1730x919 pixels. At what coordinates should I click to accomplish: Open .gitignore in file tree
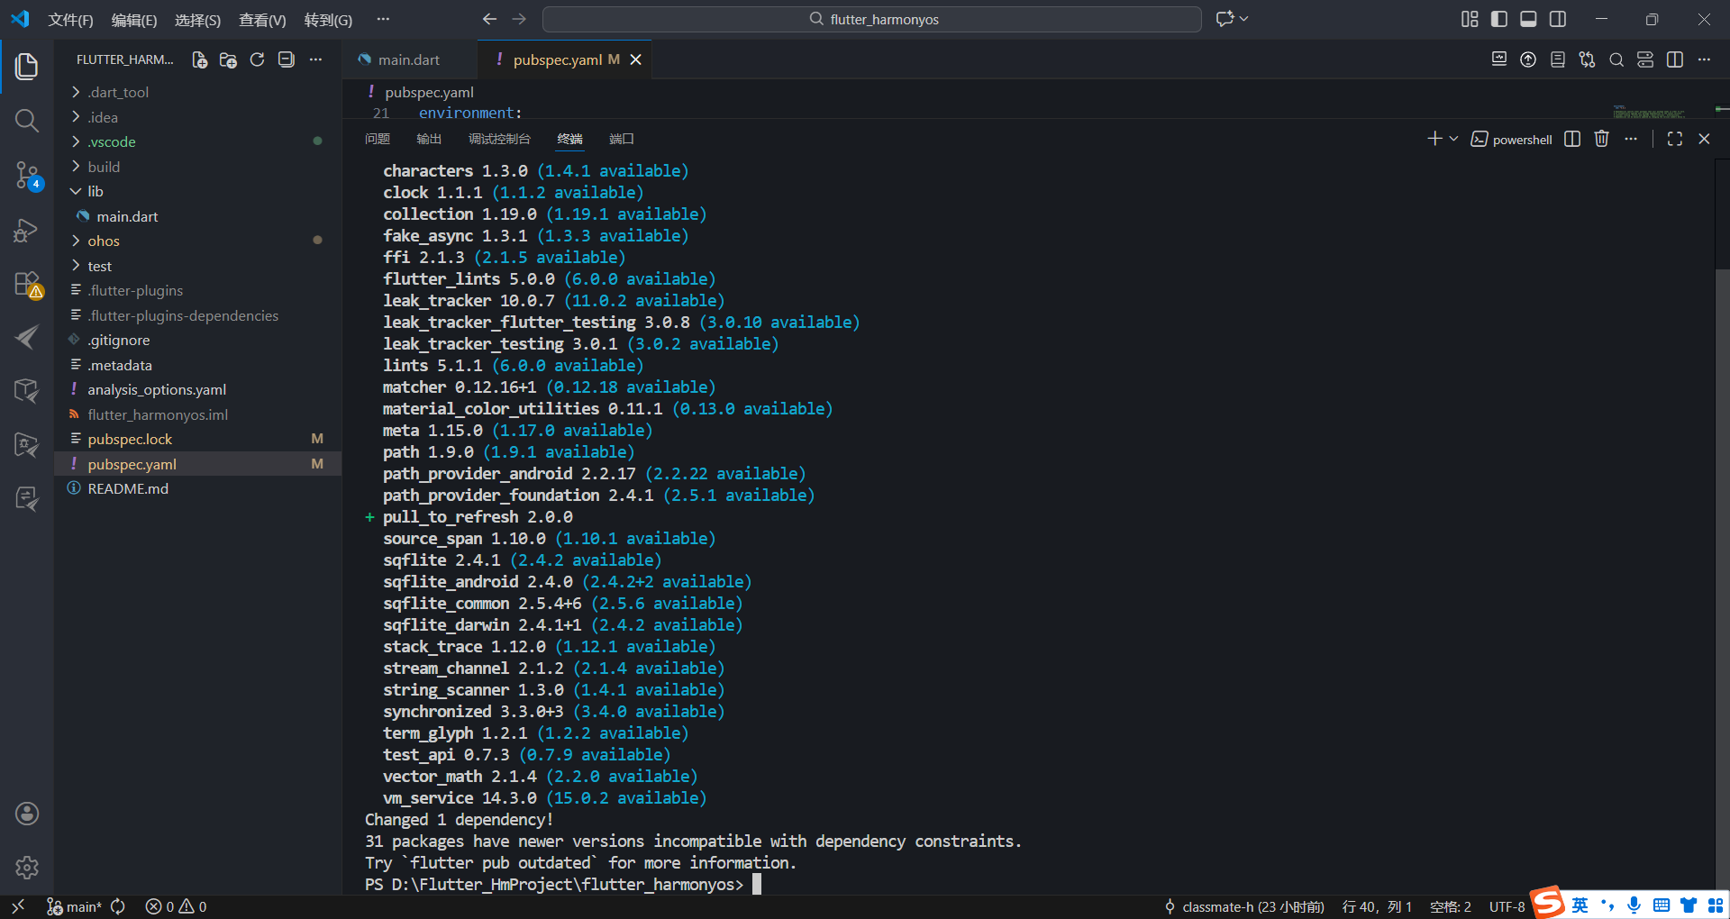(x=198, y=340)
